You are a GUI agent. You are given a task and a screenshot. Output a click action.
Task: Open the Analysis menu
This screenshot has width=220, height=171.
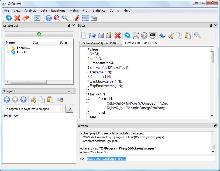click(x=30, y=10)
